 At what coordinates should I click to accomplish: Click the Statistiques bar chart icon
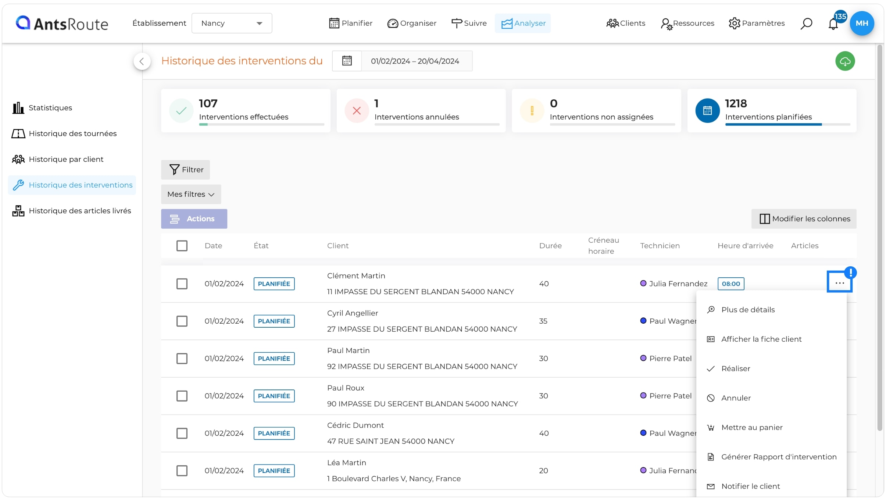pos(18,108)
